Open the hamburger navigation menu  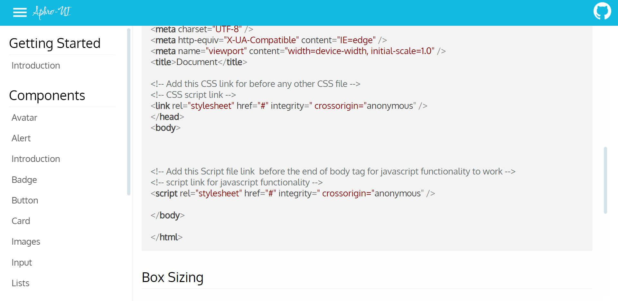point(20,12)
